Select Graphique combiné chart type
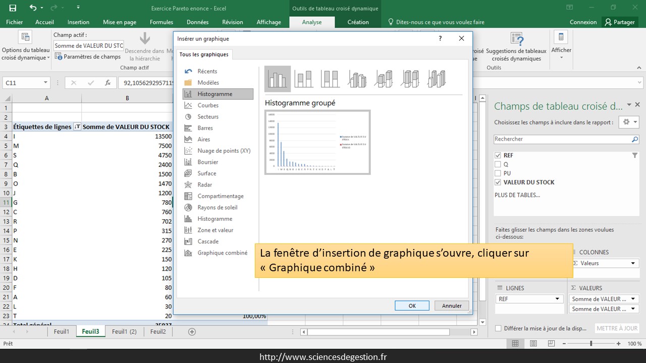Image resolution: width=646 pixels, height=363 pixels. click(222, 253)
